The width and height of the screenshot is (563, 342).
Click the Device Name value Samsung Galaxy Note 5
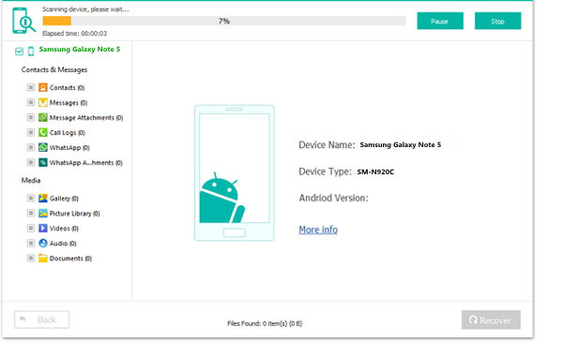coord(401,145)
